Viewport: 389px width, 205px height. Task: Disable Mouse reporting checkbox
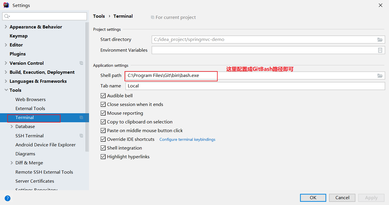coord(103,113)
